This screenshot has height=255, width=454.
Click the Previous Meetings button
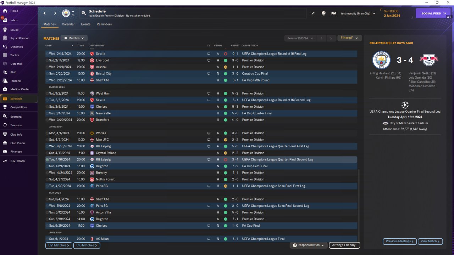tap(399, 242)
